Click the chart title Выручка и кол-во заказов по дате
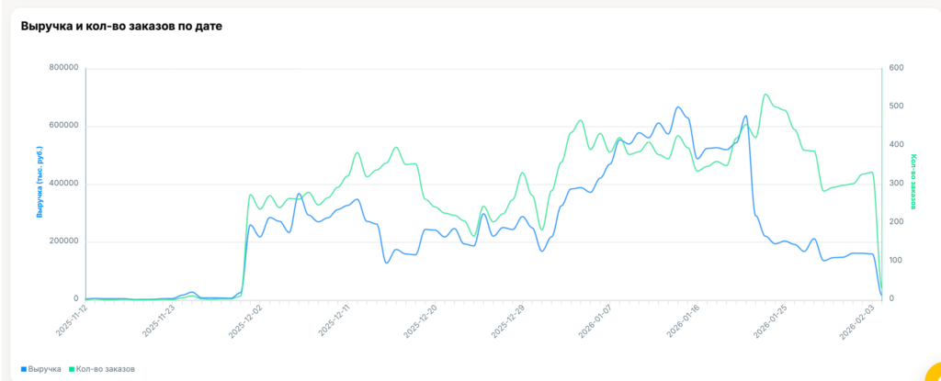This screenshot has height=381, width=941. (121, 26)
